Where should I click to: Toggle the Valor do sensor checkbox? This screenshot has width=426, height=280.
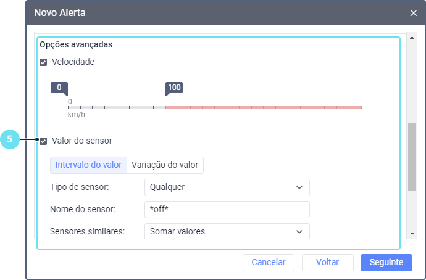pyautogui.click(x=43, y=141)
